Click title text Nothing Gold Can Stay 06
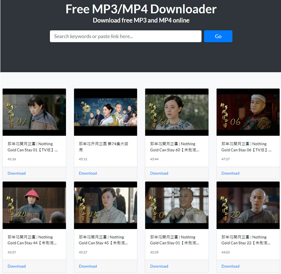Image resolution: width=281 pixels, height=274 pixels. point(246,147)
